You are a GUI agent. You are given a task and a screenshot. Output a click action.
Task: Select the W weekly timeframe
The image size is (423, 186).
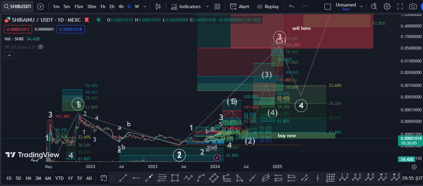point(137,6)
